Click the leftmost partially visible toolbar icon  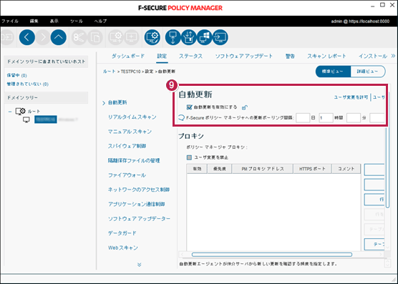[6, 37]
